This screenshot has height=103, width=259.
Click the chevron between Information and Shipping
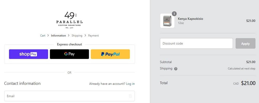point(69,36)
